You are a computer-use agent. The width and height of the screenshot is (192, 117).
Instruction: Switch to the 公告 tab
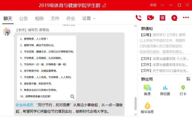coord(24,18)
